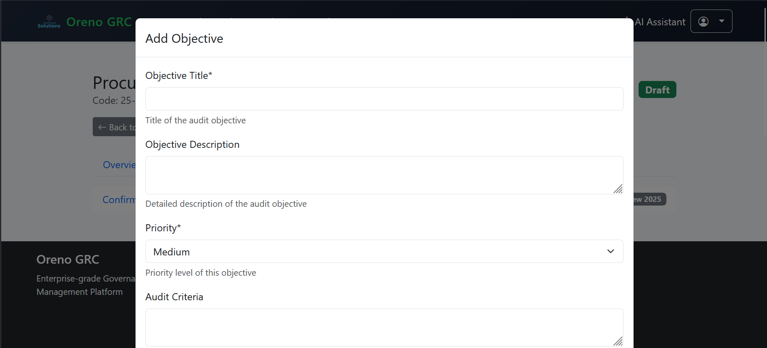The width and height of the screenshot is (767, 348).
Task: Open the user account avatar icon
Action: point(703,22)
